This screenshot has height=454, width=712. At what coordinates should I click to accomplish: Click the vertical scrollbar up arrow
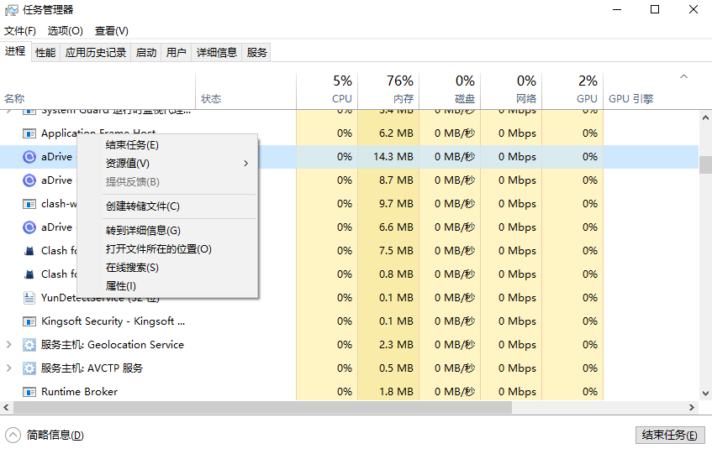point(705,117)
